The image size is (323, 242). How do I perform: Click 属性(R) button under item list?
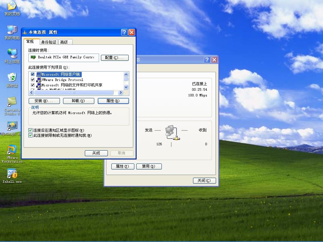tap(113, 101)
